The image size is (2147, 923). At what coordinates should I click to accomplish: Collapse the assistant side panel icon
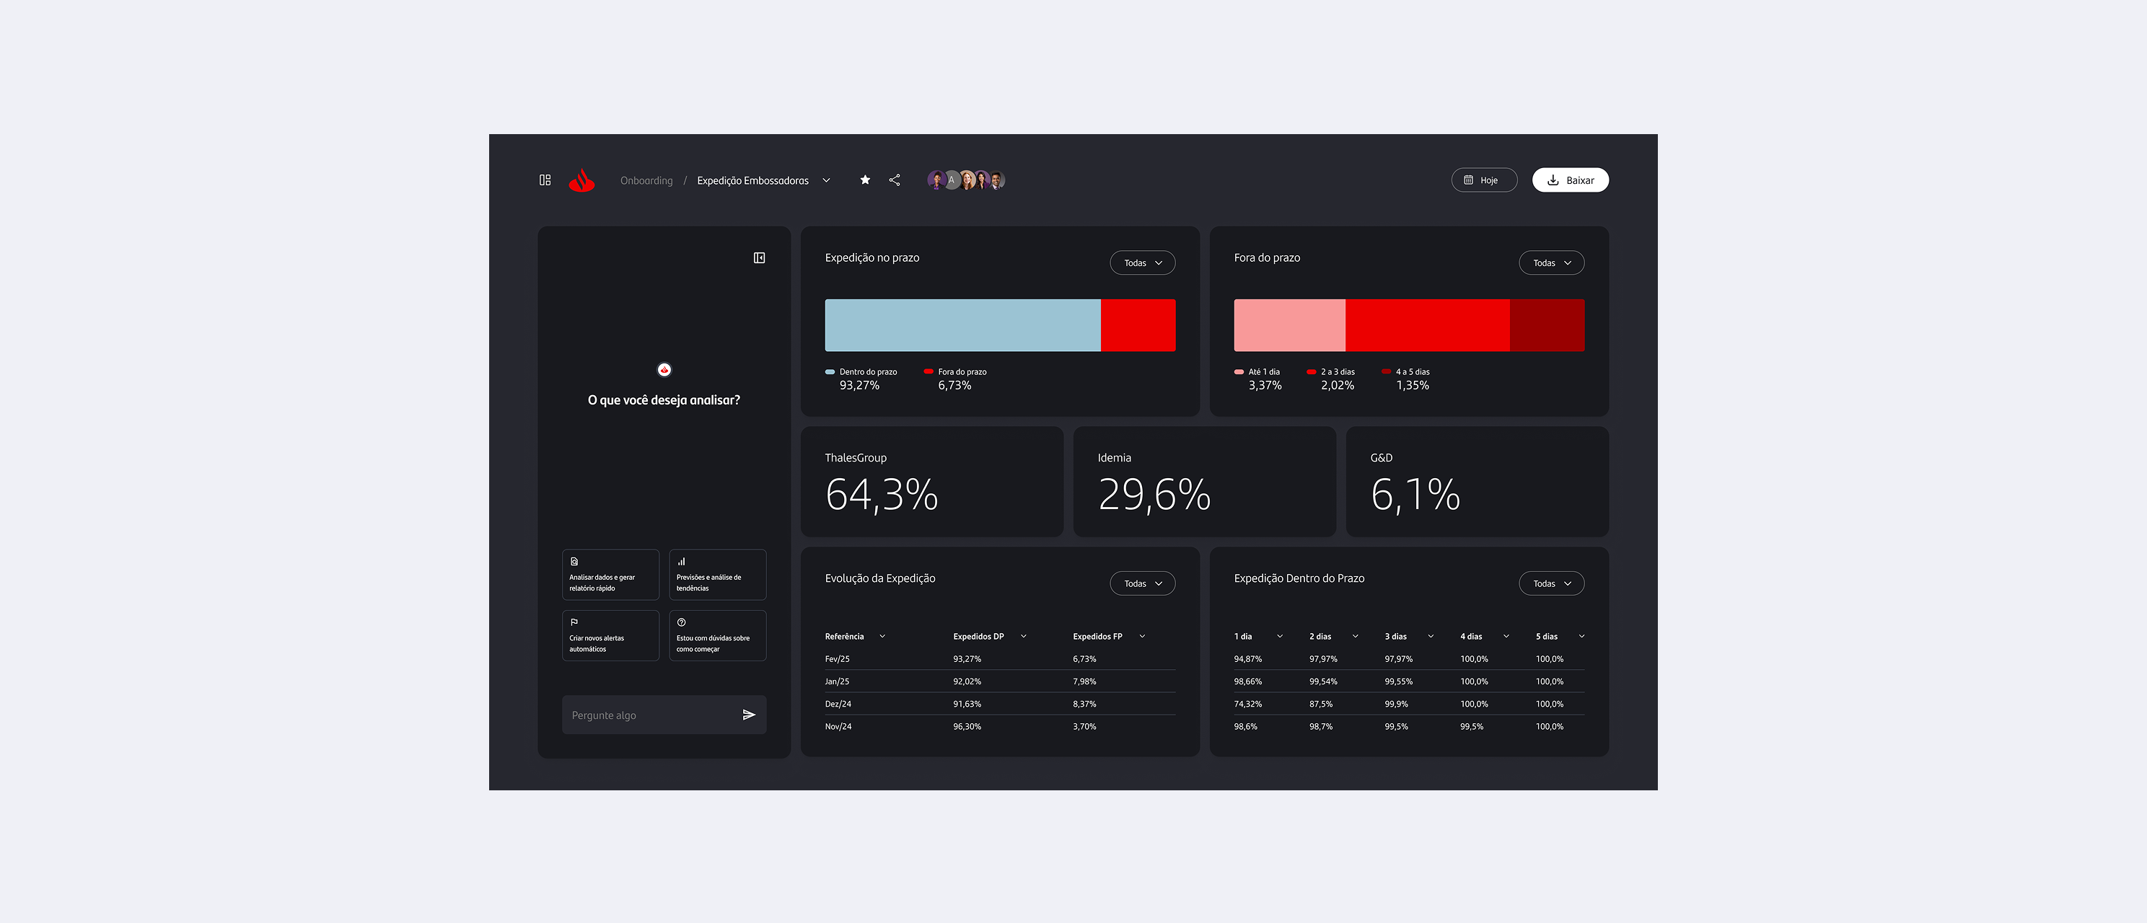759,258
